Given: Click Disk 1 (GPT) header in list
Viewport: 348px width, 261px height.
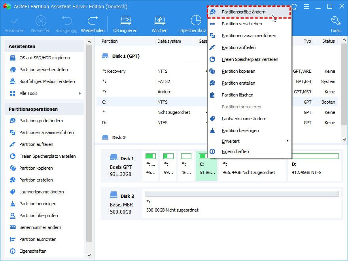Looking at the screenshot, I should [x=126, y=56].
